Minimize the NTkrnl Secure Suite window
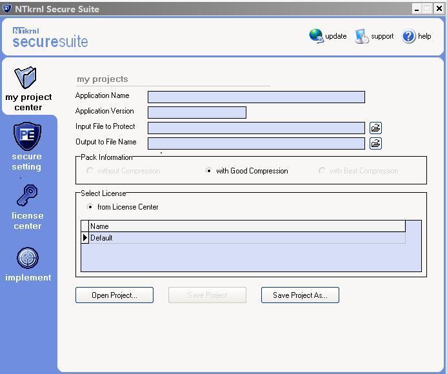The width and height of the screenshot is (447, 374). pyautogui.click(x=417, y=9)
